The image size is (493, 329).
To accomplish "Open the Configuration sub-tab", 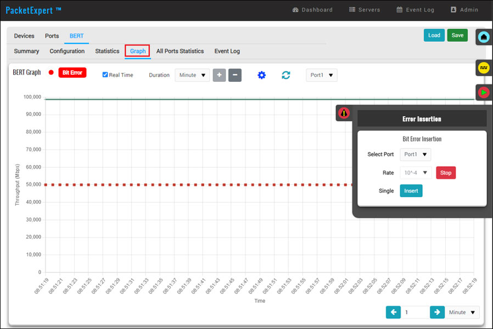I will pos(67,51).
